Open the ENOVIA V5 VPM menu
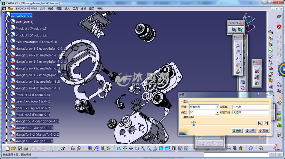The height and width of the screenshot is (159, 285). click(26, 9)
